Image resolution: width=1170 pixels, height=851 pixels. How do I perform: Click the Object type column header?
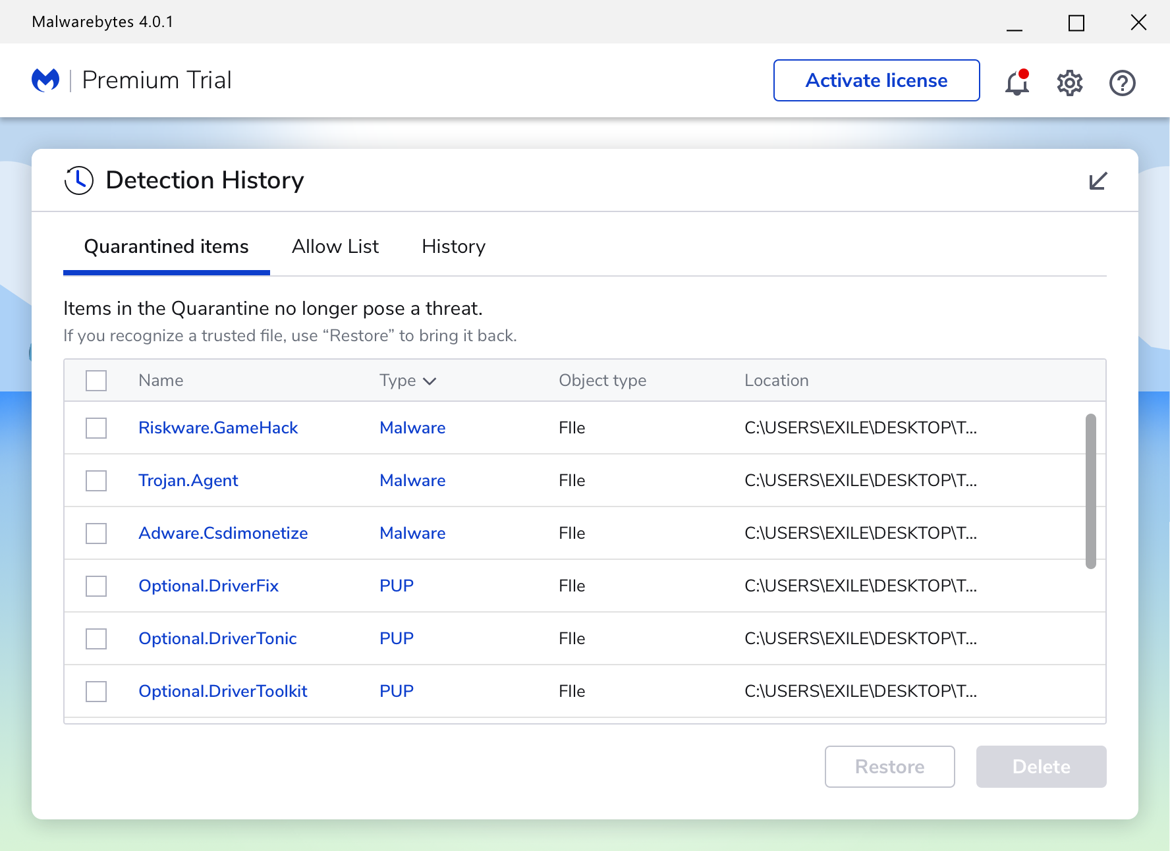pos(603,381)
